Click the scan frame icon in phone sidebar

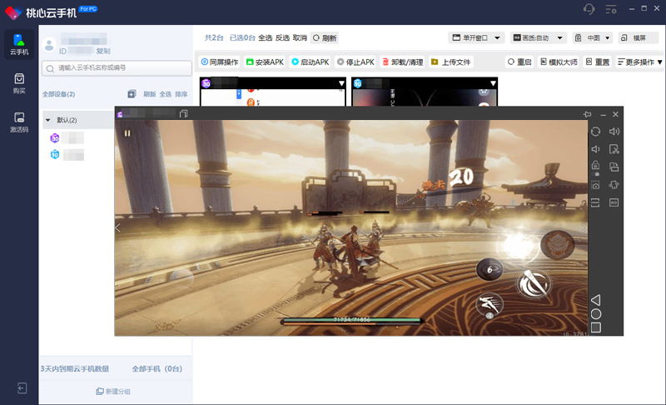tap(595, 202)
